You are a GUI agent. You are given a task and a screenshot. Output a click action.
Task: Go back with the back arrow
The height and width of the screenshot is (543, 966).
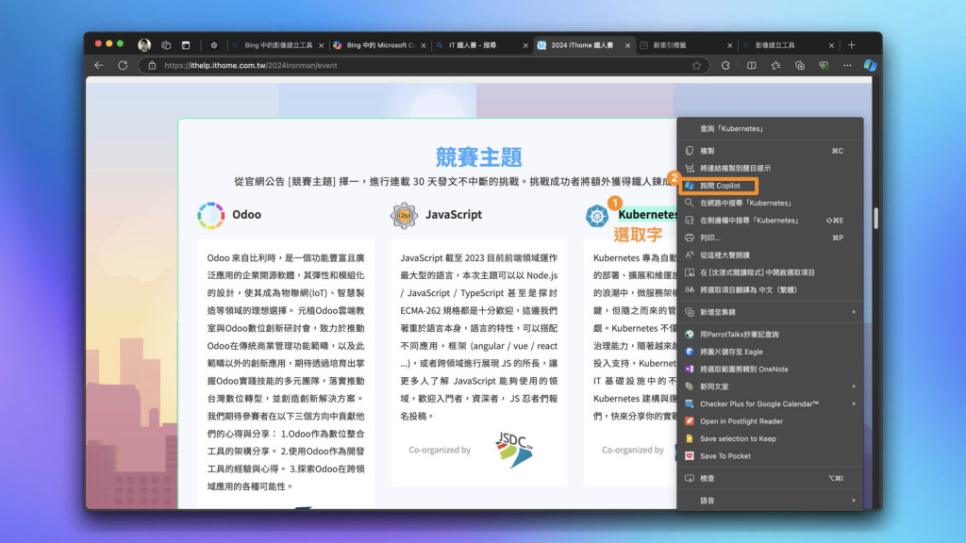(x=98, y=65)
